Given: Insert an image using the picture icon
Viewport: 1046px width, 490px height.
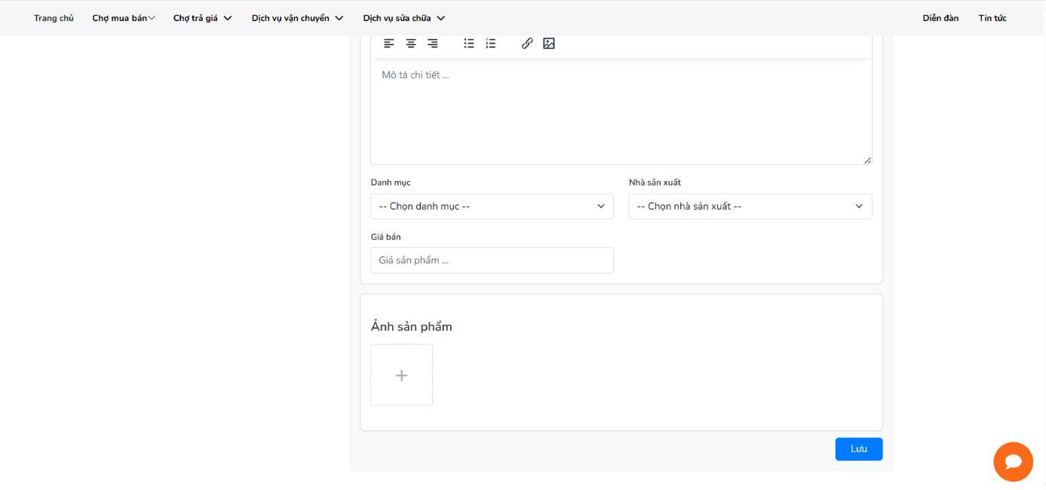Looking at the screenshot, I should [x=549, y=44].
